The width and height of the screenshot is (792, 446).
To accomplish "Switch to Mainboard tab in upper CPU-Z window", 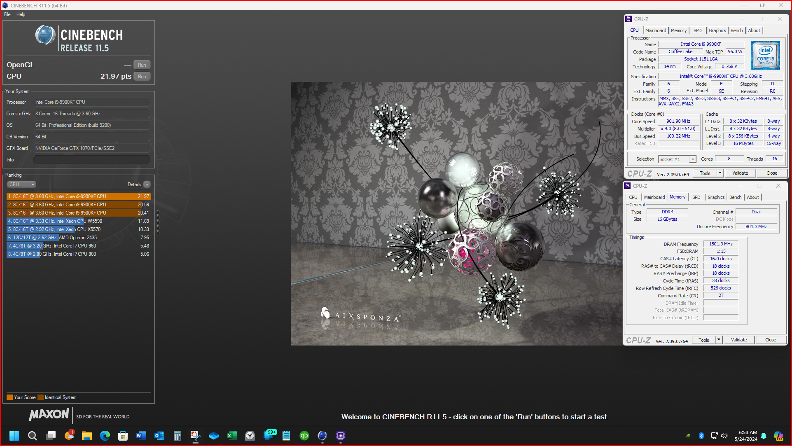I will [655, 30].
